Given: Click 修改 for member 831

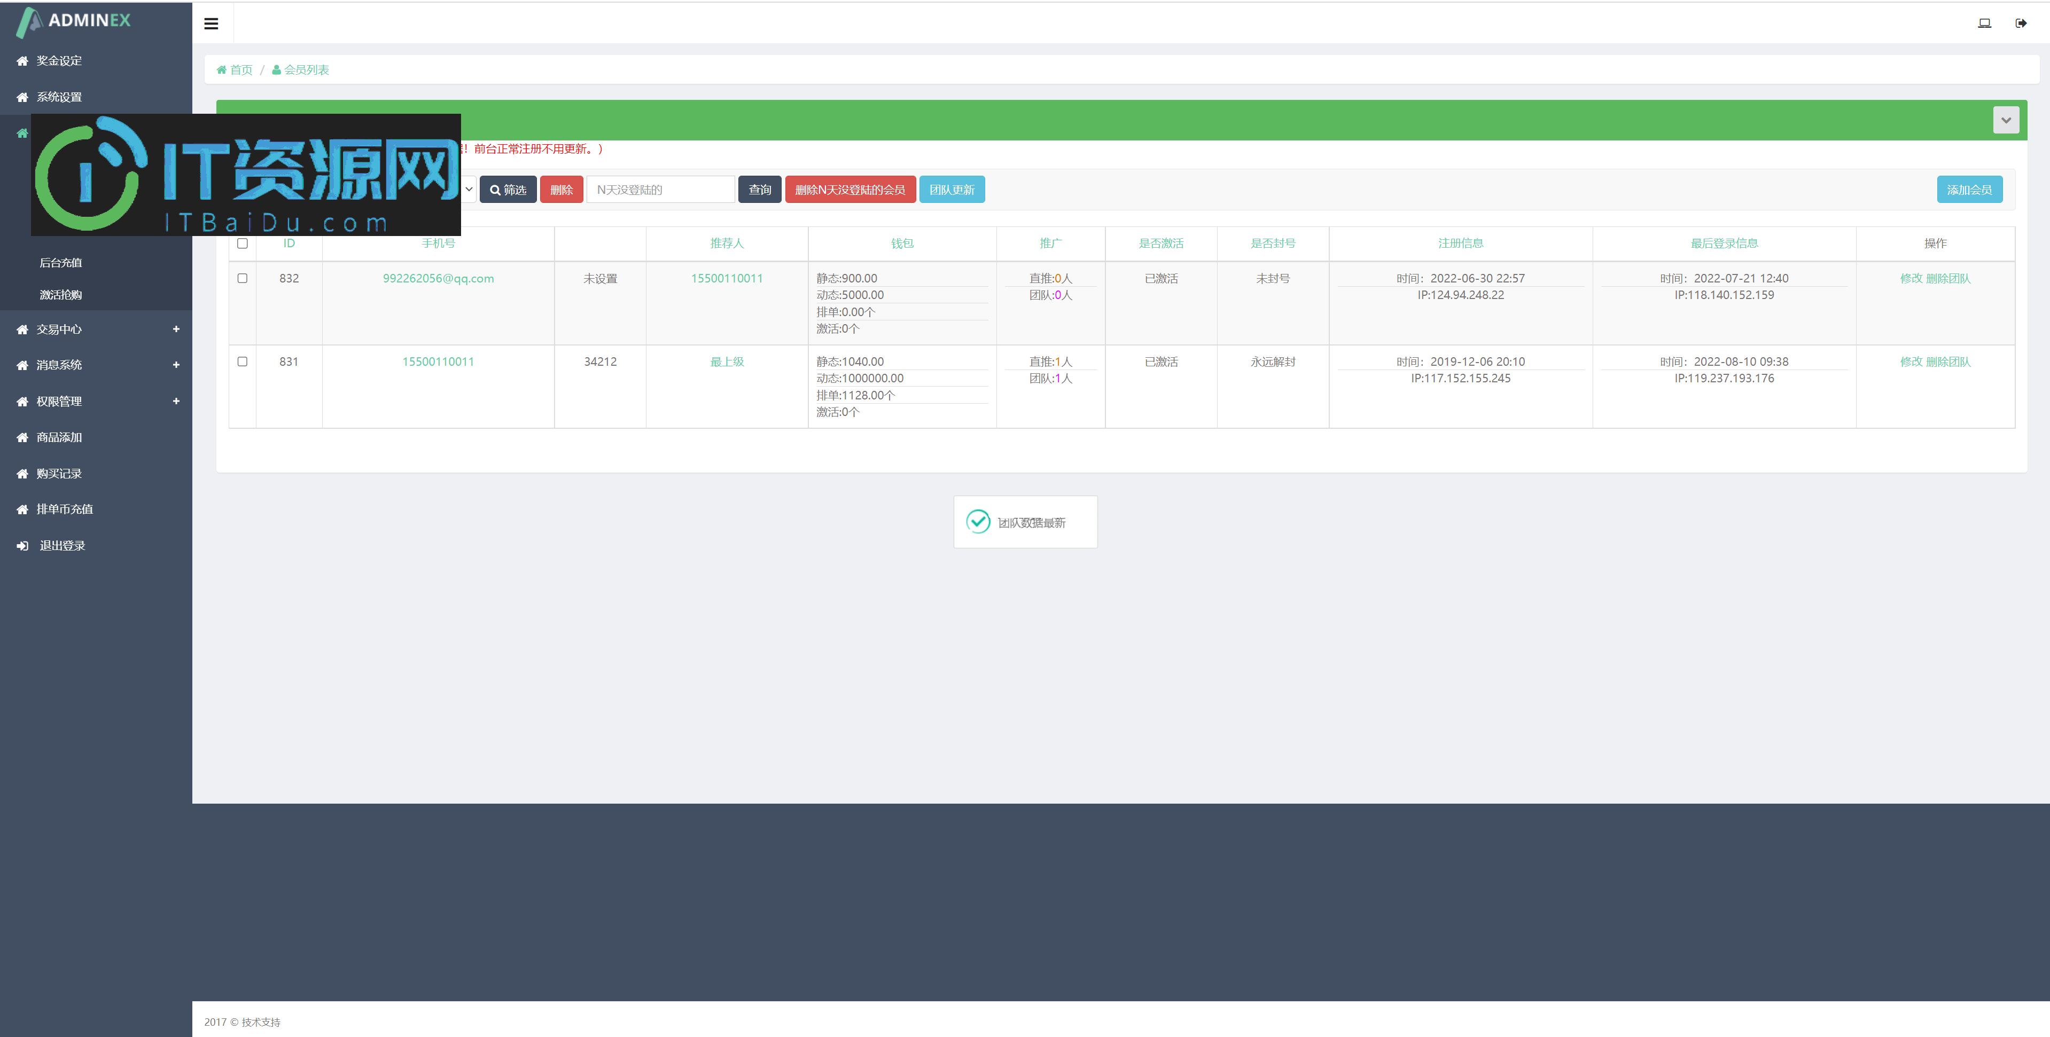Looking at the screenshot, I should click(1911, 362).
